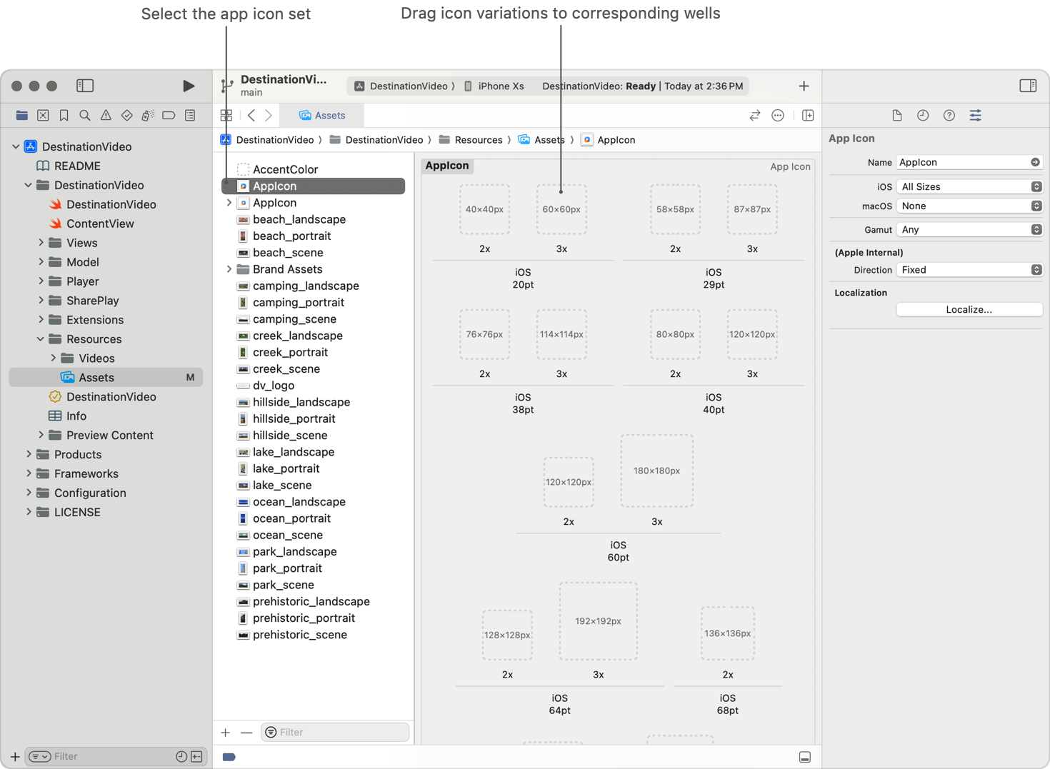Viewport: 1050px width, 769px height.
Task: Click the Add Editor on right icon
Action: coord(808,116)
